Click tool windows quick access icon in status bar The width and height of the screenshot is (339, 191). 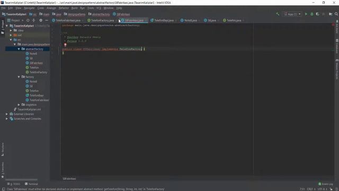pyautogui.click(x=4, y=189)
